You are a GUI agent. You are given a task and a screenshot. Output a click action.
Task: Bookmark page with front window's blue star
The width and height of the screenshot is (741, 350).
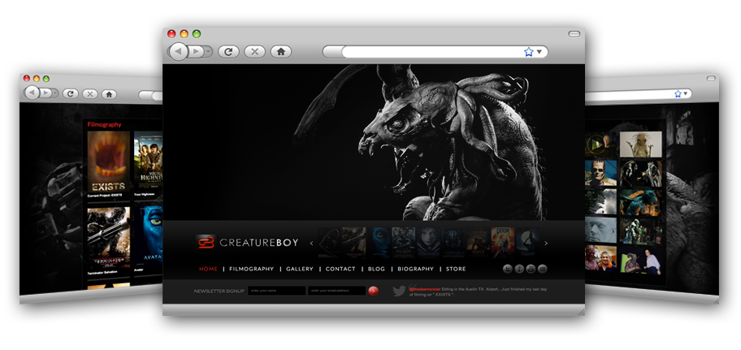pyautogui.click(x=528, y=51)
